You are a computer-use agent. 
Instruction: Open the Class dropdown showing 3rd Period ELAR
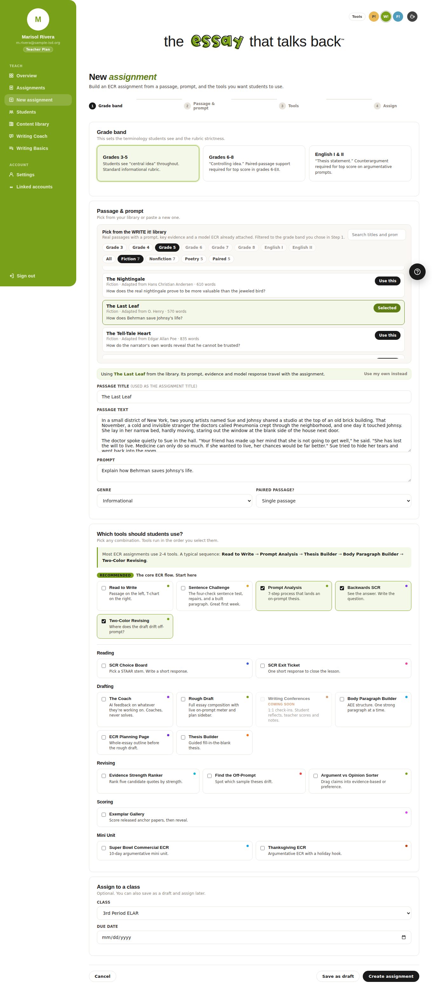[x=253, y=913]
